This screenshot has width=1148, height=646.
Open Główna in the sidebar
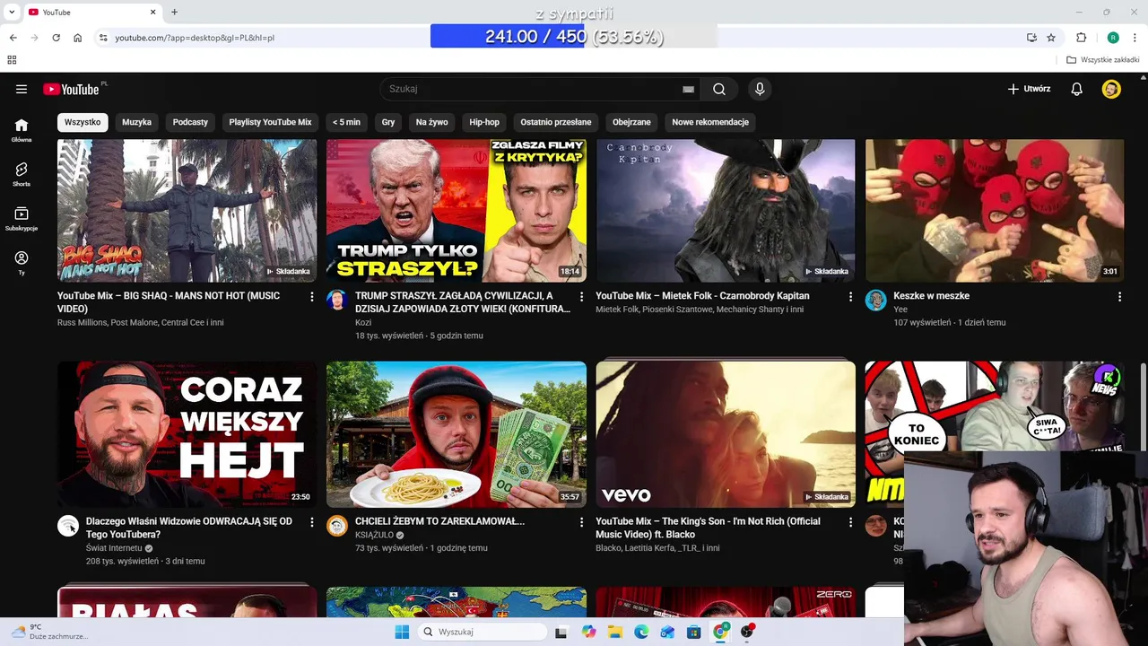click(22, 130)
